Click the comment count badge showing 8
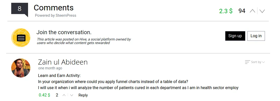 [20, 9]
